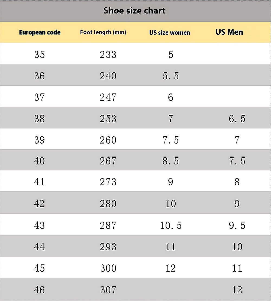Viewport: 271px width, 301px height.
Task: Select foot length 280 cell
Action: pyautogui.click(x=108, y=204)
